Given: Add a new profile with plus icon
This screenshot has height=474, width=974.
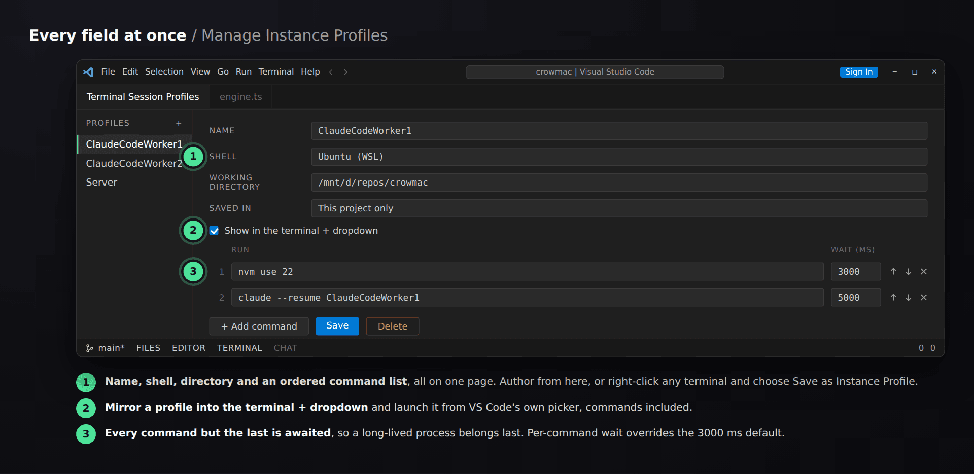Looking at the screenshot, I should (179, 123).
